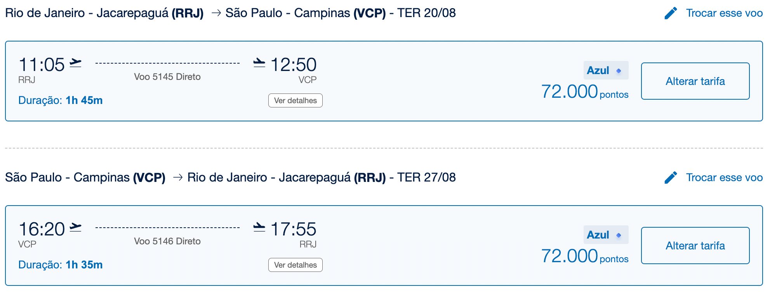Click Alterar tarifa for return flight
The image size is (770, 294).
point(695,246)
